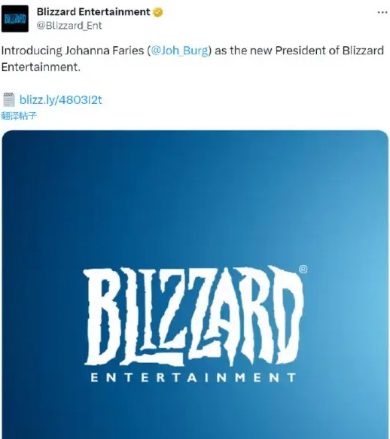Click the name Johanna Faries in post
Viewport: 390px width, 439px height.
pyautogui.click(x=105, y=50)
